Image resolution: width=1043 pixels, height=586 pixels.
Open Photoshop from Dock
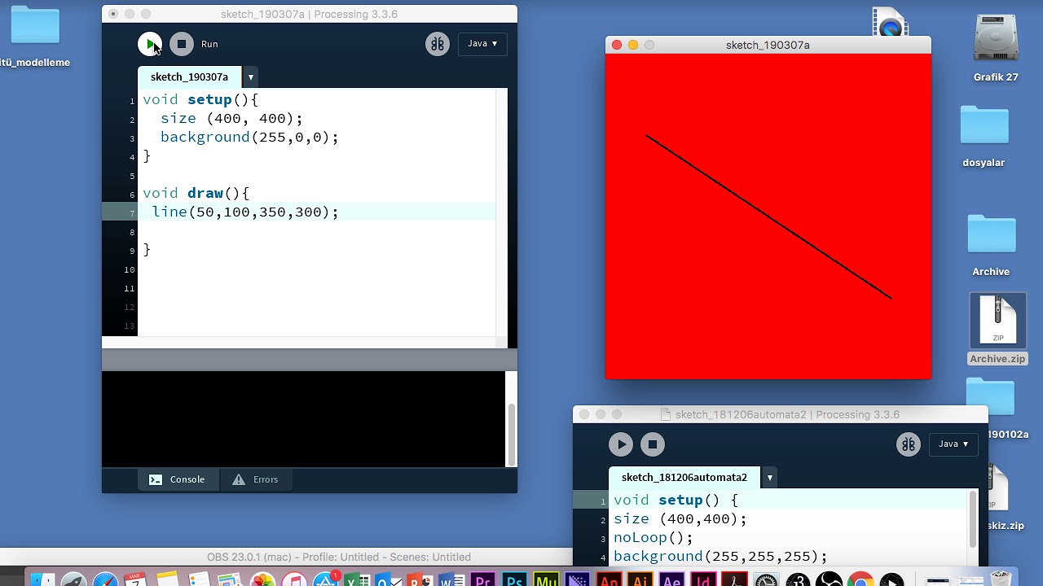click(x=514, y=579)
